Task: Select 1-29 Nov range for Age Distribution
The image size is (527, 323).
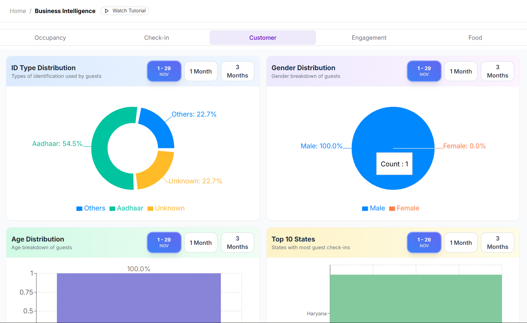Action: point(164,243)
